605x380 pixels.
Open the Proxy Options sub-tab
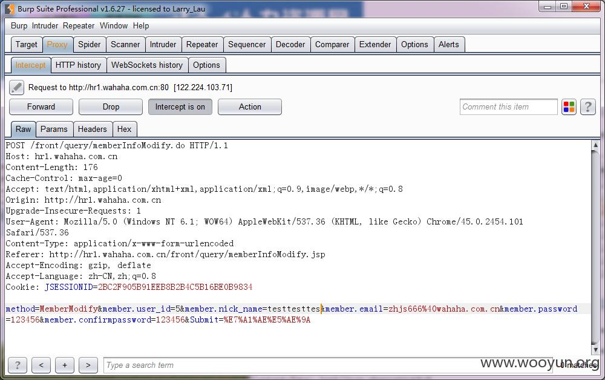click(206, 65)
